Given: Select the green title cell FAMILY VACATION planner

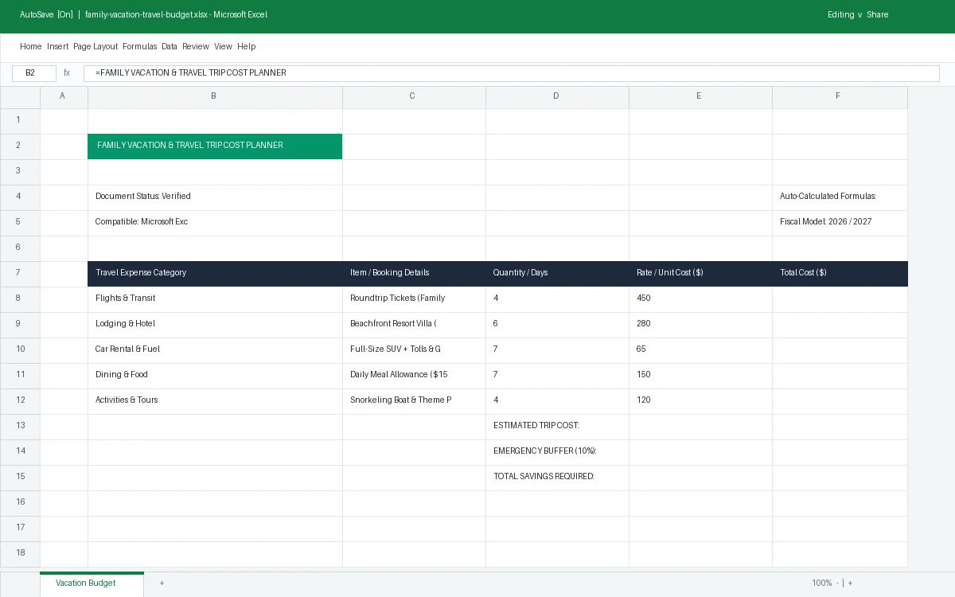Looking at the screenshot, I should pos(215,146).
